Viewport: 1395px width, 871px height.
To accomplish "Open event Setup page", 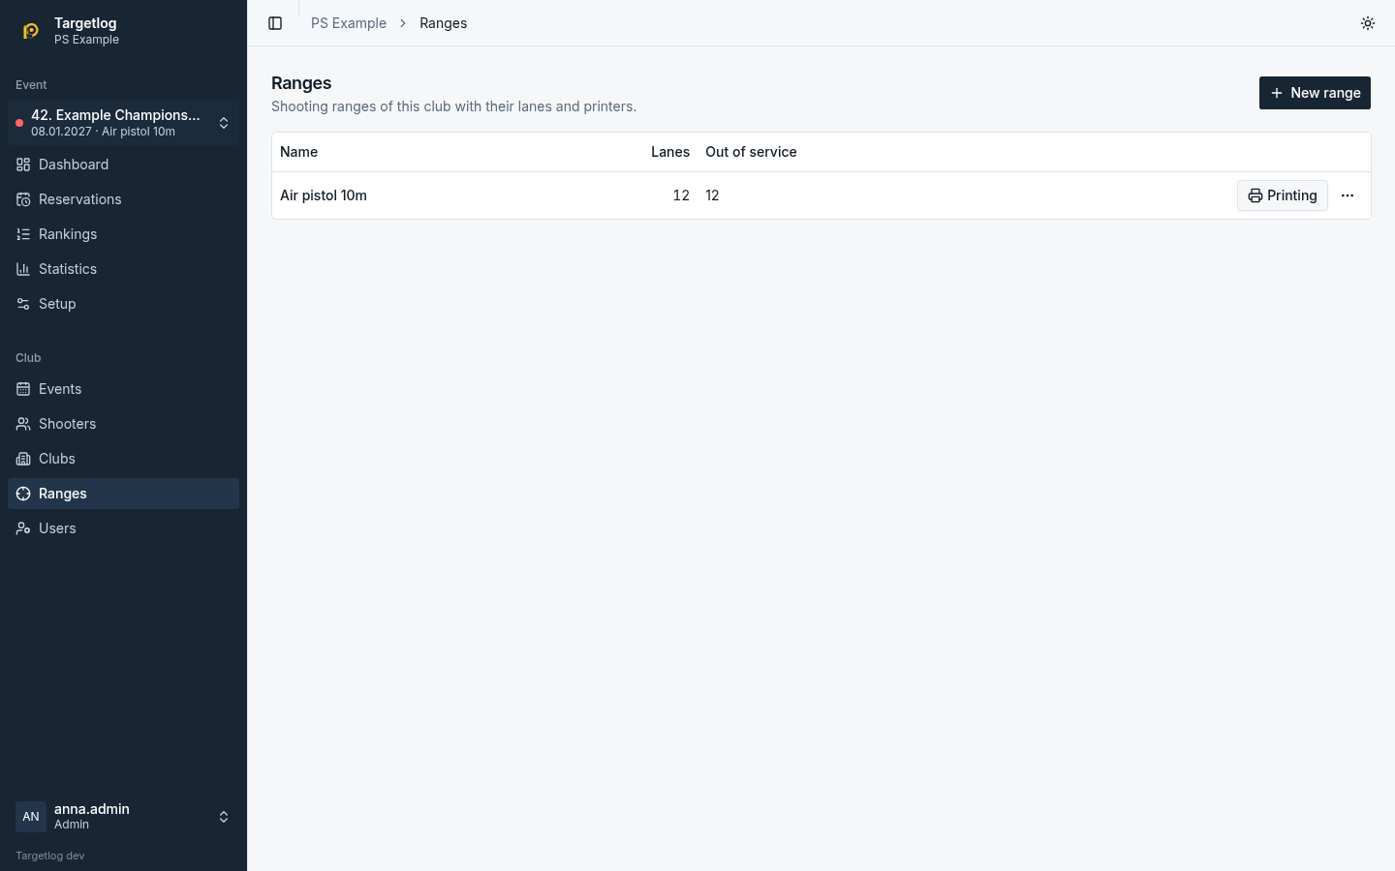I will click(x=123, y=304).
